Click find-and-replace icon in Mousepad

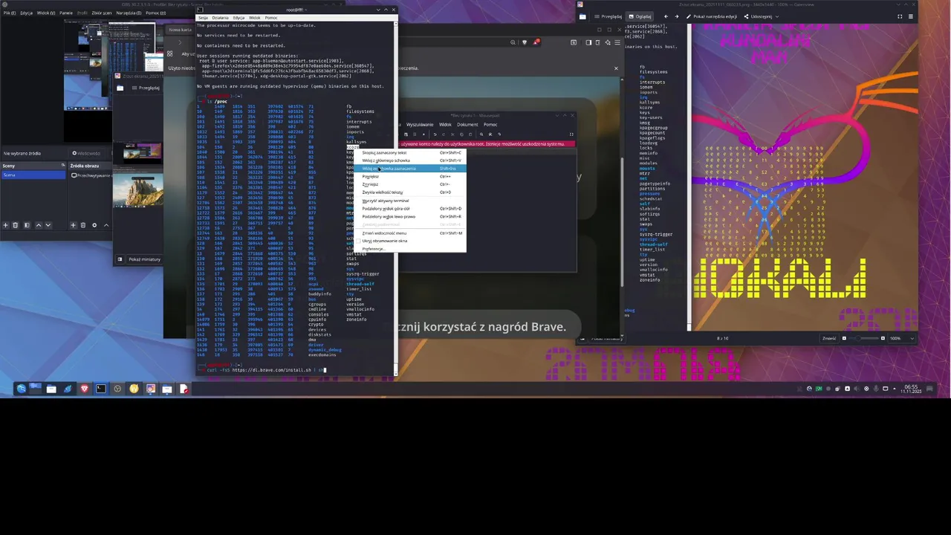490,134
